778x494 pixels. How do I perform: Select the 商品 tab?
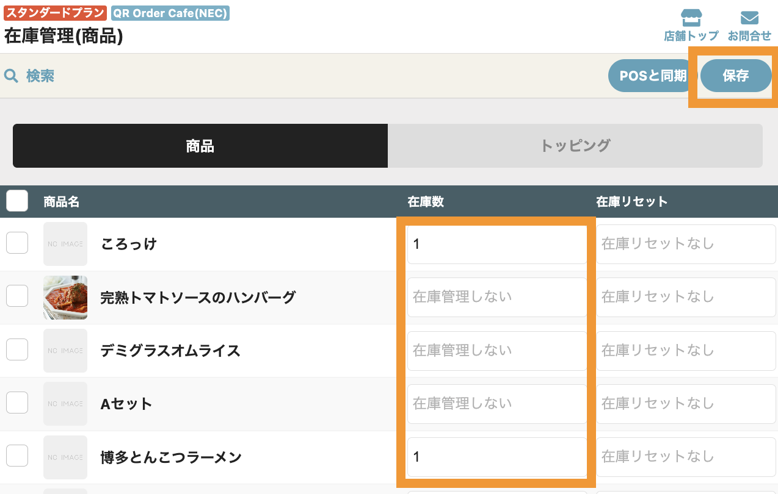tap(200, 146)
